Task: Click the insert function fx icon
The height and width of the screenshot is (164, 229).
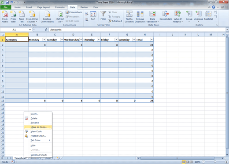Action: point(46,30)
